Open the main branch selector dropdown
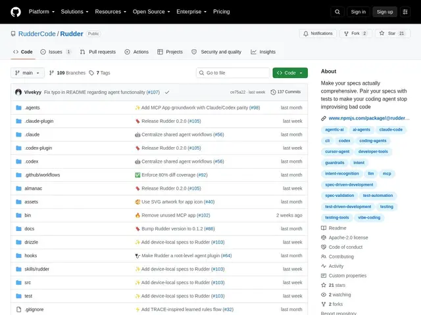421x315 pixels. click(28, 73)
